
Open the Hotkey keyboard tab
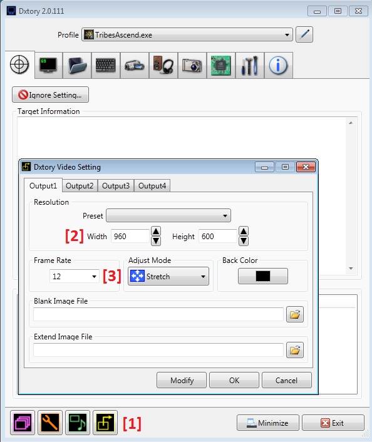click(x=106, y=65)
